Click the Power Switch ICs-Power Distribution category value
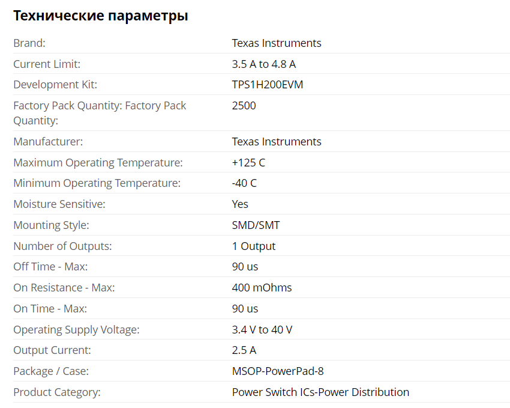Screen dimensions: 510x408 320,392
